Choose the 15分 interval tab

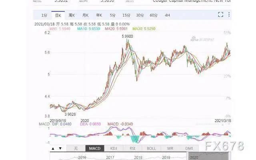126,15
